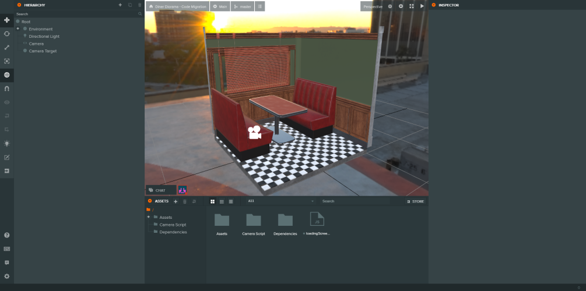Select the Translate gizmo tool

(7, 20)
